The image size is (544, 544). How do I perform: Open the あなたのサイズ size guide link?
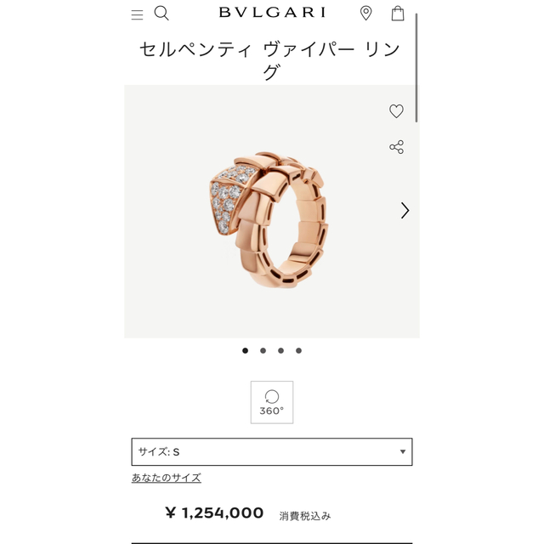pos(167,478)
